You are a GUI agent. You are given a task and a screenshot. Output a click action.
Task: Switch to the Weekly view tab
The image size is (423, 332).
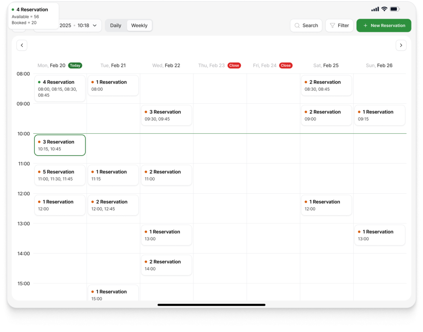point(139,26)
